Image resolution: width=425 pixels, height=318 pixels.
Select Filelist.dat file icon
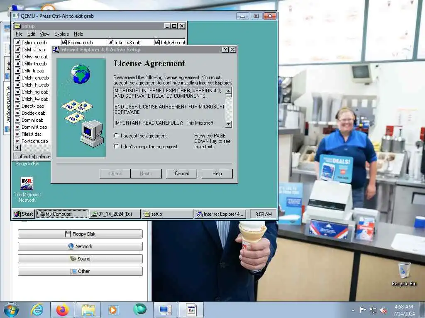(17, 134)
